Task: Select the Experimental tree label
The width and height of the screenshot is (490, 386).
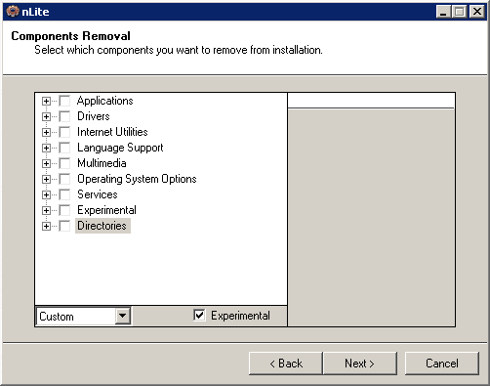Action: pos(106,210)
